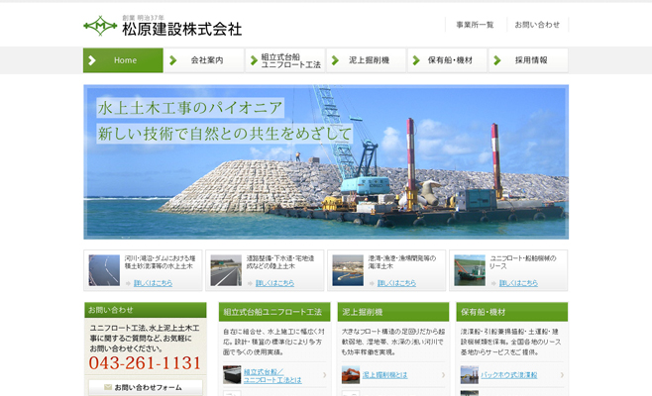Screen dimensions: 652x396
Task: Click the green arrow icon on 採用情報 tab
Action: 497,60
